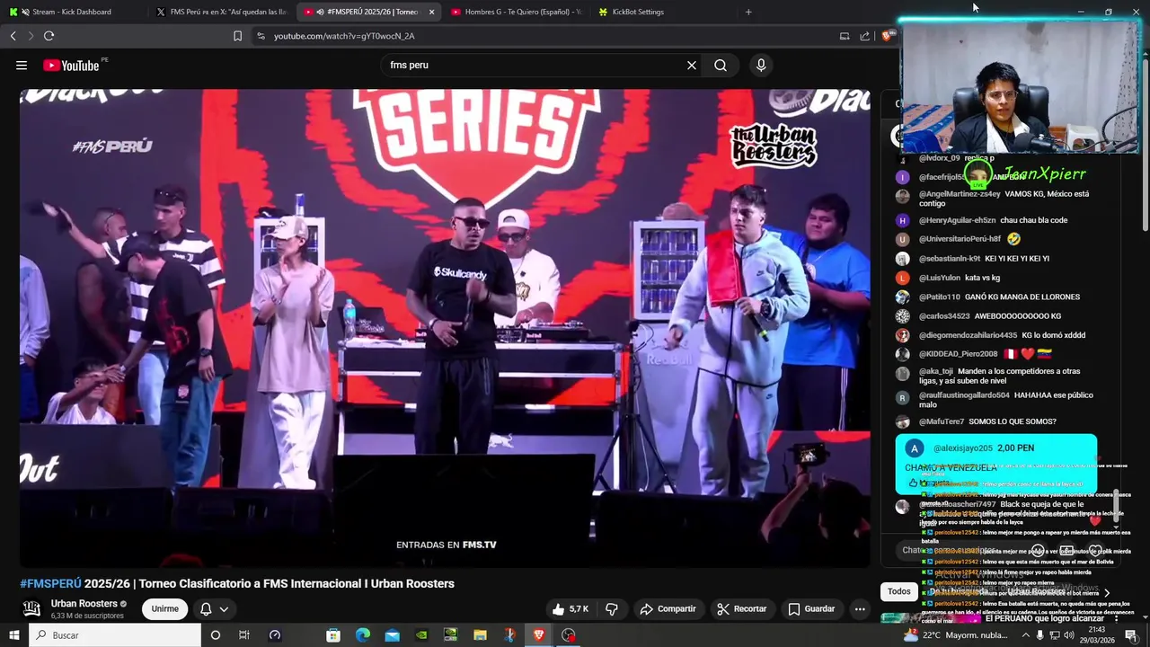This screenshot has width=1150, height=647.
Task: Open the Urban Roosters channel name link
Action: coord(84,604)
